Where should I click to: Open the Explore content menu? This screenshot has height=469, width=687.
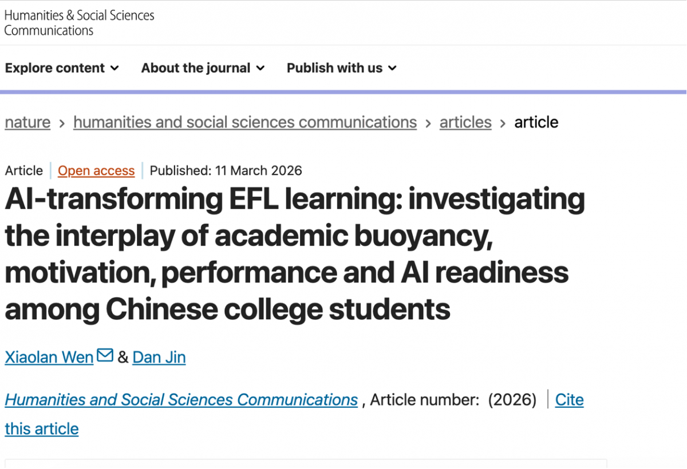point(55,68)
